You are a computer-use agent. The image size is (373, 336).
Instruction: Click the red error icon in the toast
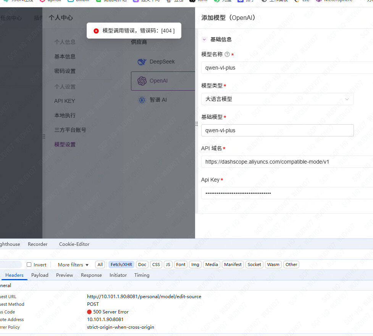[96, 31]
